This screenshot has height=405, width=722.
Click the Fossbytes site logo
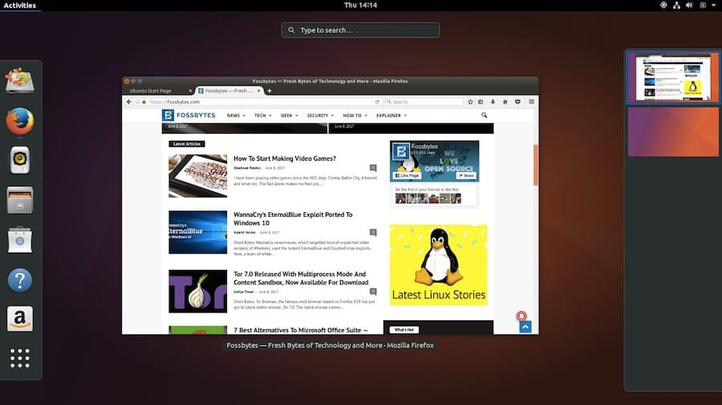pyautogui.click(x=189, y=115)
